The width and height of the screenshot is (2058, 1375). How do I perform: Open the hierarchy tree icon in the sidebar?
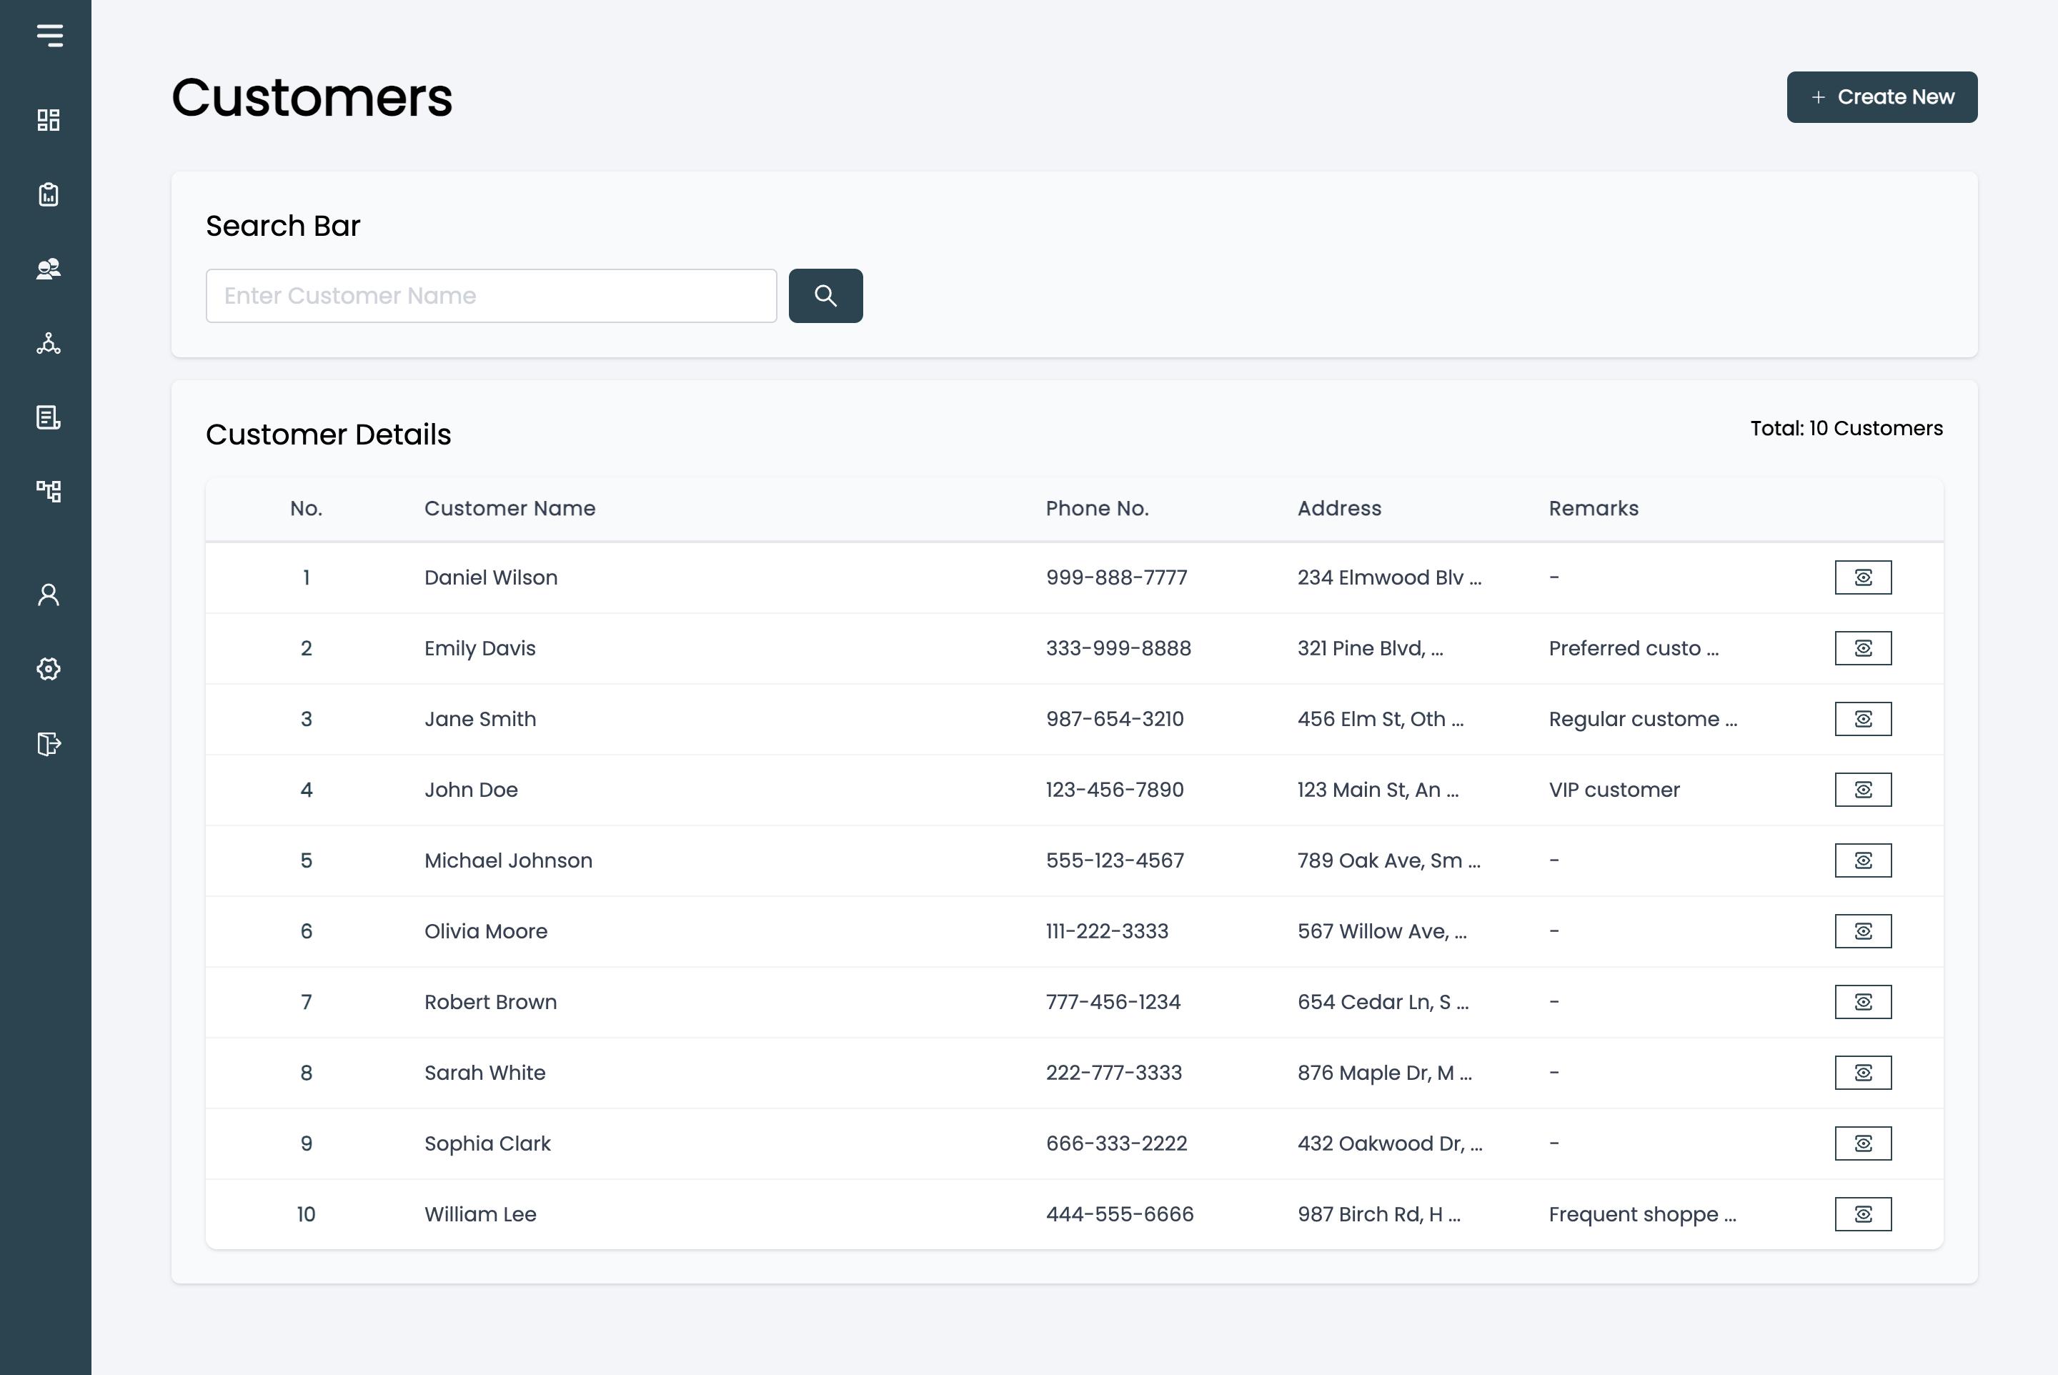[x=49, y=491]
